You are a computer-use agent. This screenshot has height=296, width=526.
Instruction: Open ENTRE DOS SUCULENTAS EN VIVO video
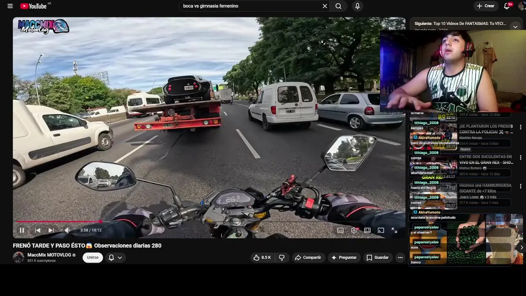pyautogui.click(x=486, y=160)
